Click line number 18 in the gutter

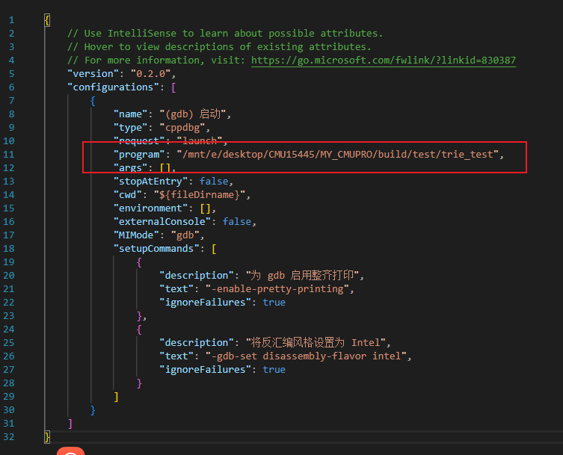click(x=9, y=249)
